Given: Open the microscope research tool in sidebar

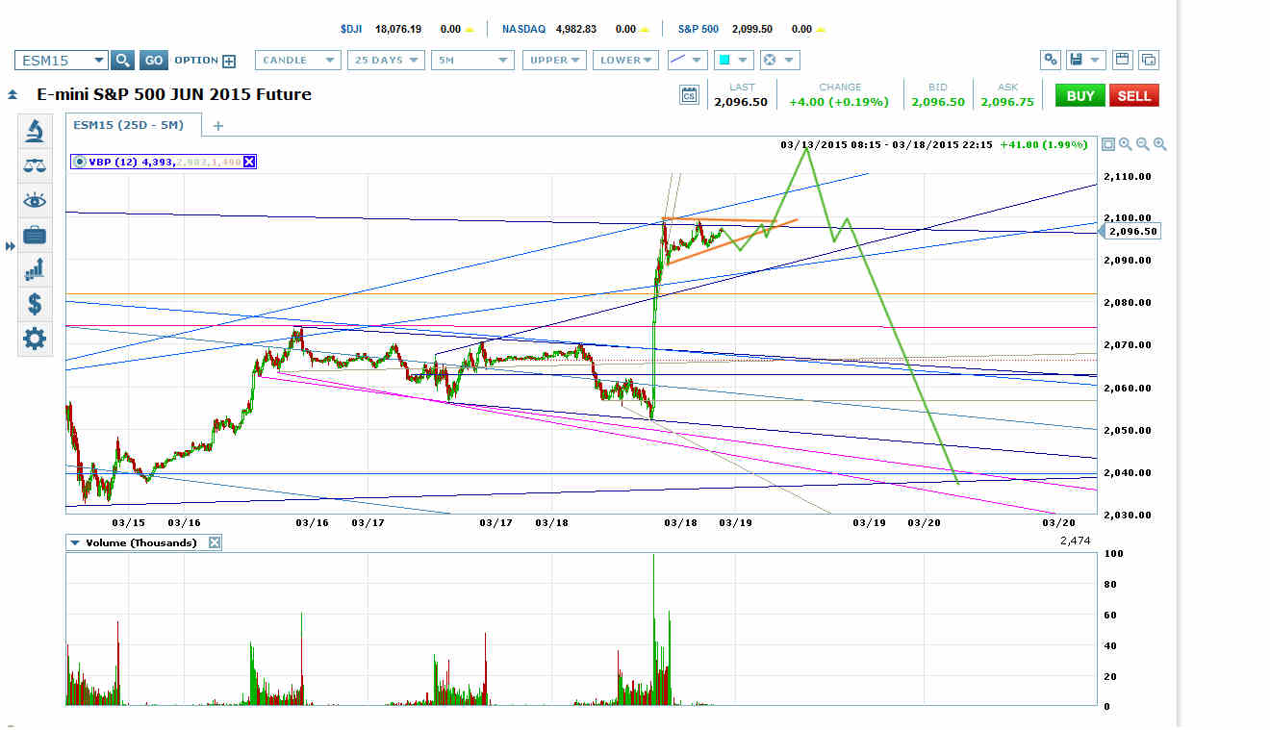Looking at the screenshot, I should tap(35, 131).
